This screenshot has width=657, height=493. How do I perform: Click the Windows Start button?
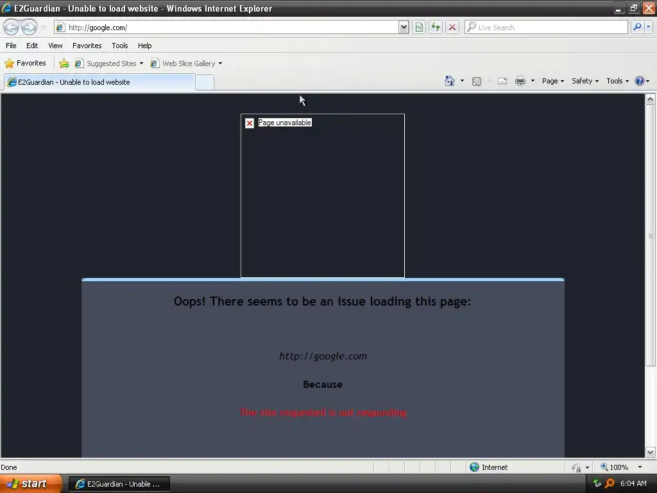pos(31,483)
